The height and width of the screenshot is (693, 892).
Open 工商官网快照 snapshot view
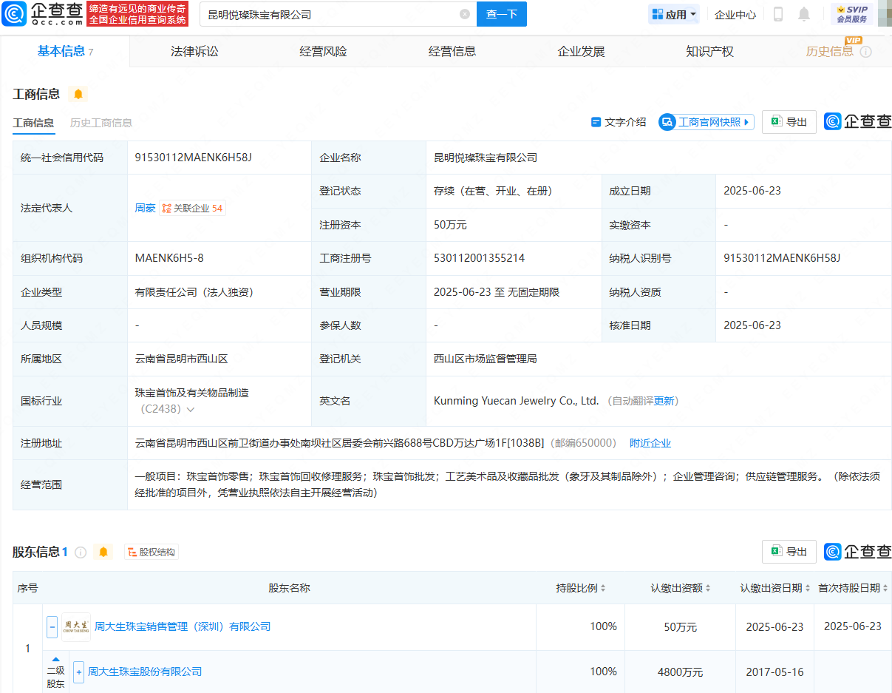click(706, 121)
